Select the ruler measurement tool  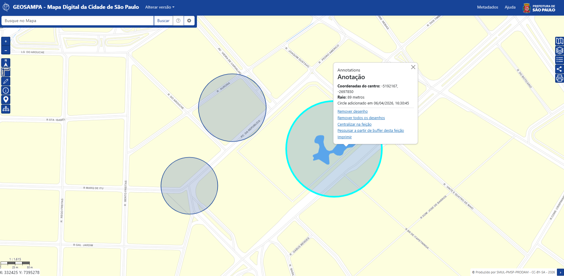point(6,72)
